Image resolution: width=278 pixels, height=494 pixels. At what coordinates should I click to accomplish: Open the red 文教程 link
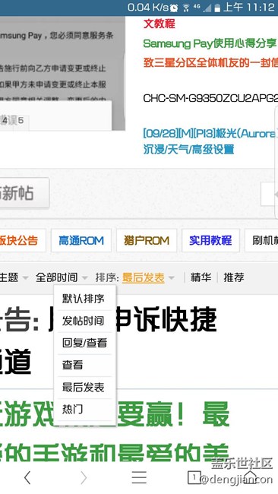click(159, 24)
